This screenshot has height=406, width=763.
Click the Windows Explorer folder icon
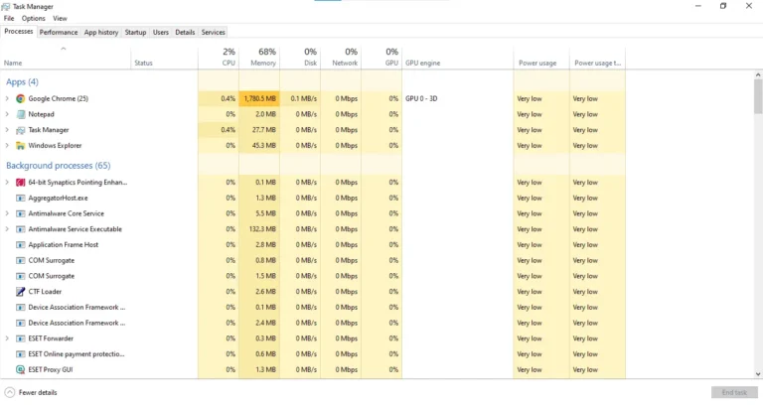tap(21, 145)
